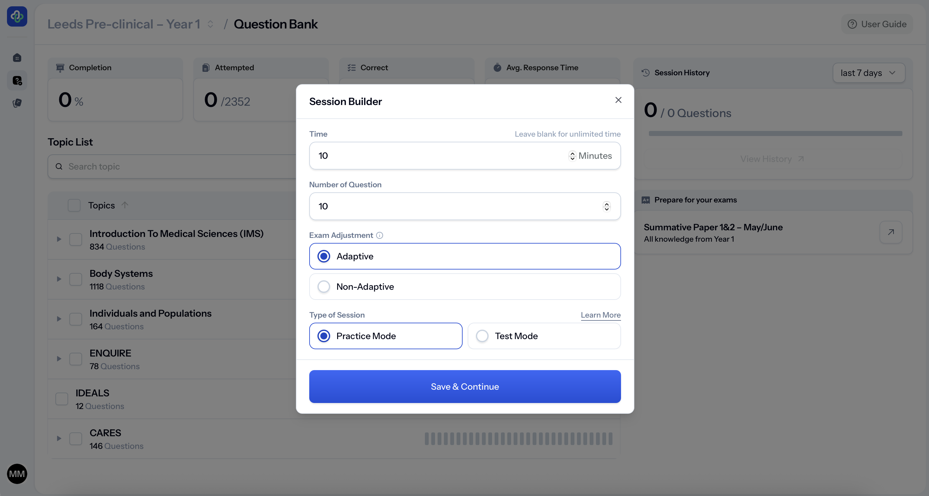Click the Exam Adjustment info icon
929x496 pixels.
click(x=379, y=235)
